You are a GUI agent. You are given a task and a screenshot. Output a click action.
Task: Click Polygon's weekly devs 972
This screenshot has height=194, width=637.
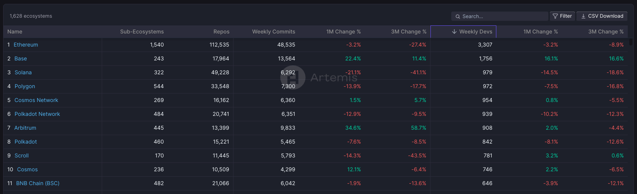(x=487, y=86)
